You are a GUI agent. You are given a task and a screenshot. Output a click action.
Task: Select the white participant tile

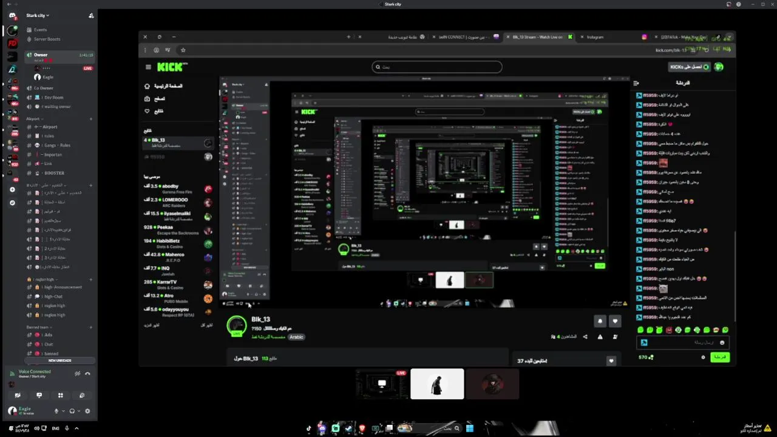click(x=437, y=384)
